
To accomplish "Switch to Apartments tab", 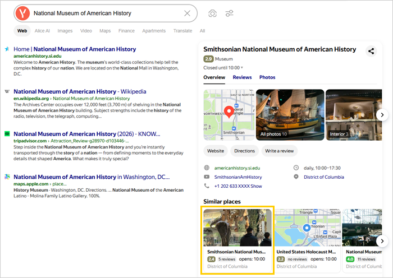I will click(154, 31).
